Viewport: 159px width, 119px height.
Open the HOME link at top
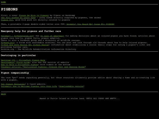tap(3, 2)
